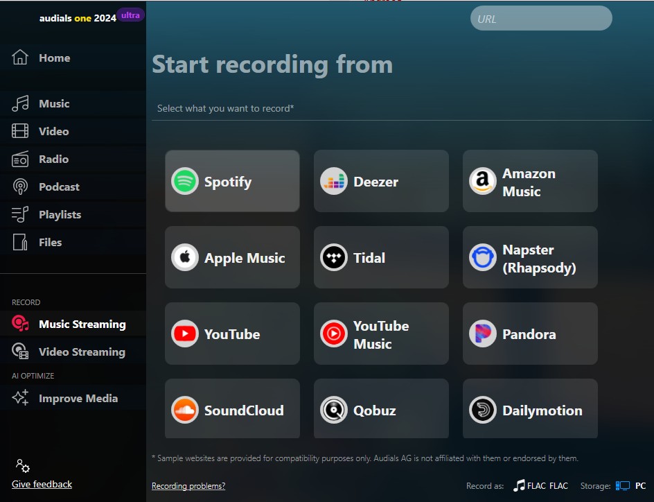Viewport: 654px width, 502px height.
Task: Click the Give feedback link
Action: click(42, 484)
